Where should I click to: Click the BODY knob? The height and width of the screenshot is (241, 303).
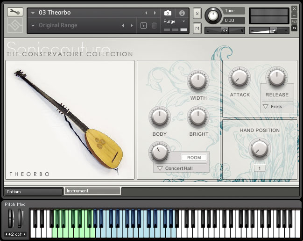pos(160,117)
